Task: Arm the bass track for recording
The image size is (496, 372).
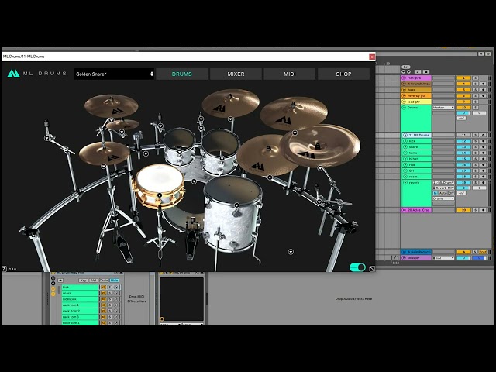Action: pyautogui.click(x=483, y=90)
